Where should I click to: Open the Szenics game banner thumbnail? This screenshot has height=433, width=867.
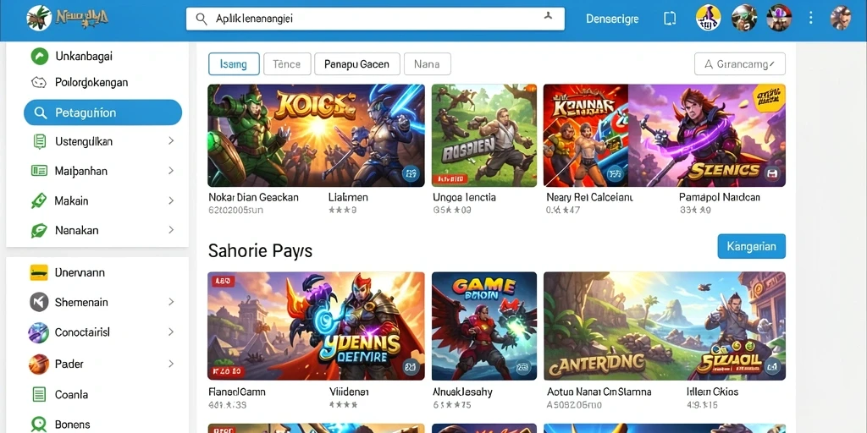pyautogui.click(x=707, y=135)
